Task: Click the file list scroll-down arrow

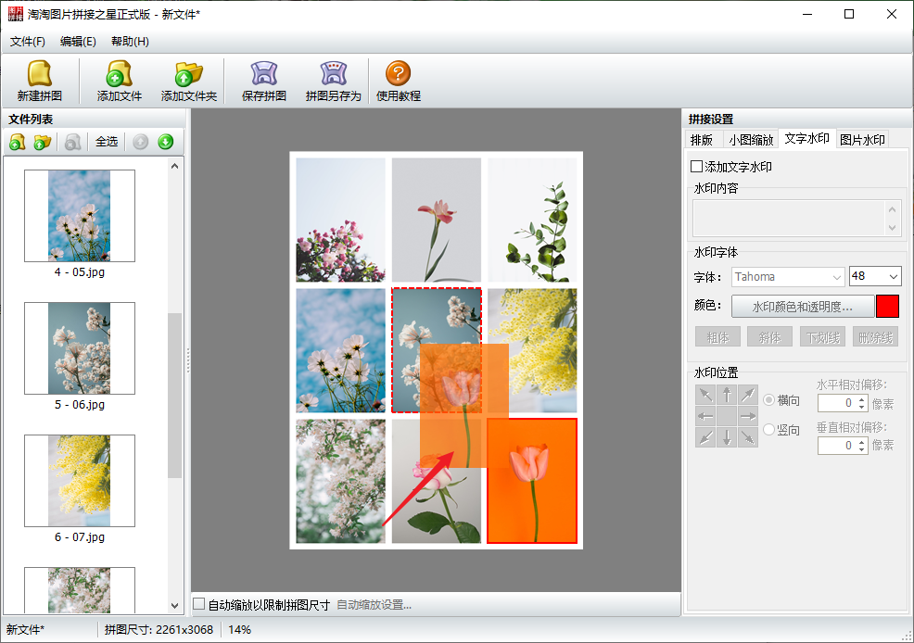Action: pos(174,606)
